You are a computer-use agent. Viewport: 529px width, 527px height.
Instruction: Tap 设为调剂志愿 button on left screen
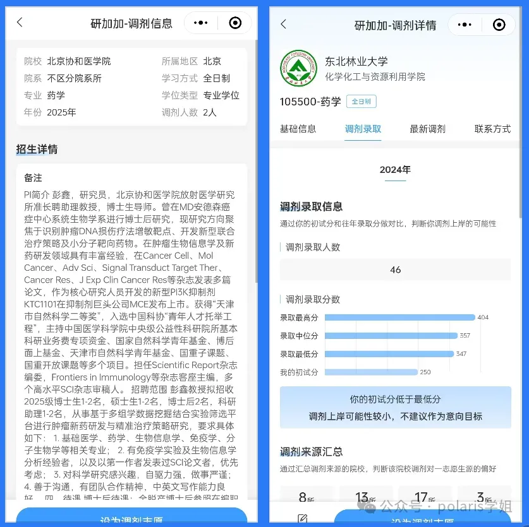tap(131, 516)
